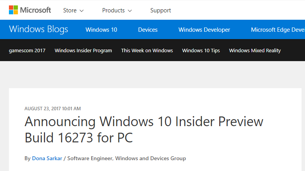305x171 pixels.
Task: Select the Microsoft Edge Developer section
Action: tap(278, 30)
